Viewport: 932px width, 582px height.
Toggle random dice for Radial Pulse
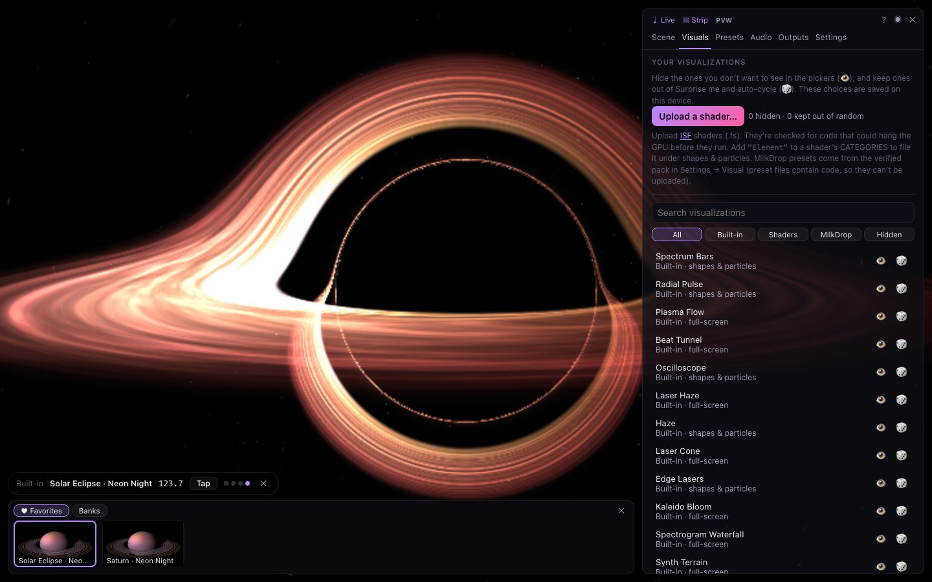click(x=901, y=288)
